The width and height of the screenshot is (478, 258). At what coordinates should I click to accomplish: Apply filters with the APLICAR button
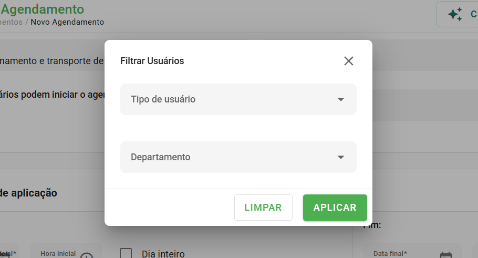pyautogui.click(x=335, y=208)
